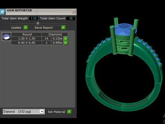
Task: Collapse the panel with the round arrow
Action: [38, 23]
